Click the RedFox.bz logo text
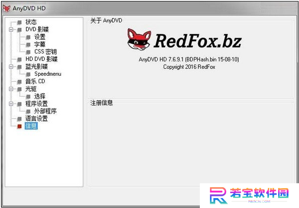Viewport: 299px width, 208px height. click(x=197, y=41)
